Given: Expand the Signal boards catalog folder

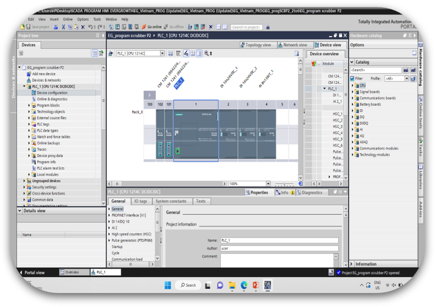Looking at the screenshot, I should coord(353,92).
